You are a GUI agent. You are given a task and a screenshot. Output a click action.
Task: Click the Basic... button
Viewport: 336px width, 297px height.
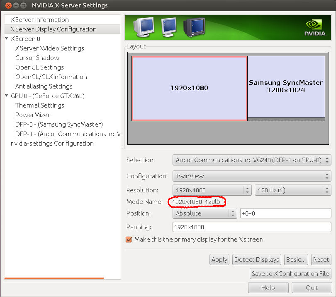point(296,260)
